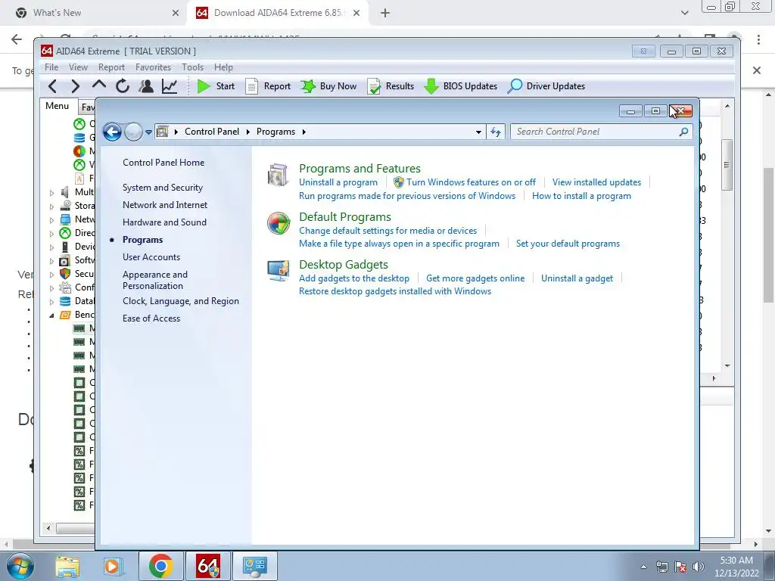Click Set your default programs
The height and width of the screenshot is (581, 775).
[x=568, y=244]
